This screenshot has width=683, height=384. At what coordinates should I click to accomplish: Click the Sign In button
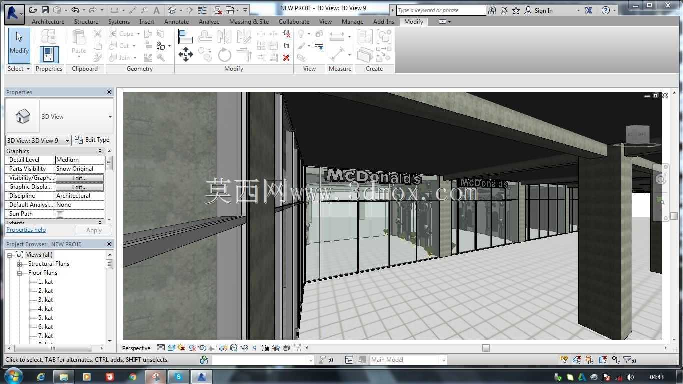pos(538,10)
